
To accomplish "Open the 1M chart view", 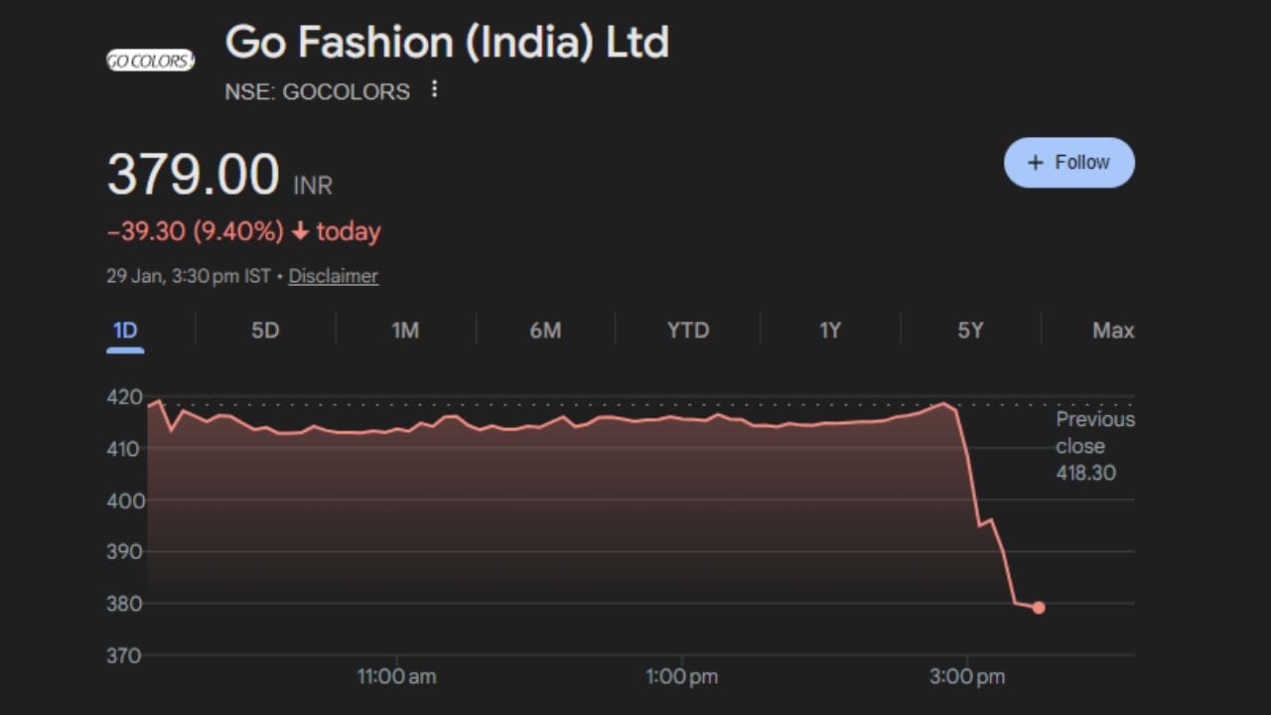I will coord(405,330).
